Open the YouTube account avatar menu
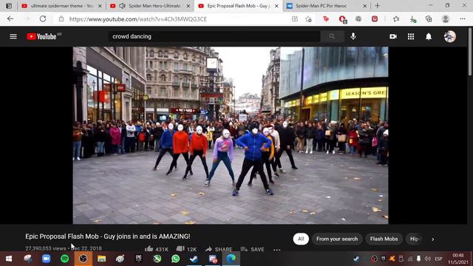The width and height of the screenshot is (473, 266). [450, 36]
